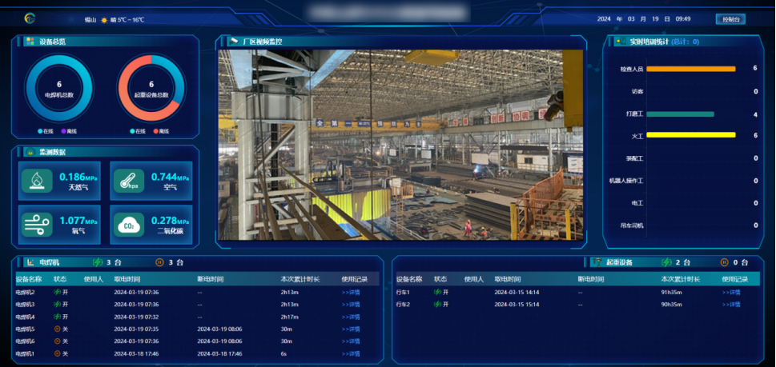This screenshot has width=776, height=367.
Task: Click the 天然气 natural gas flame icon
Action: coord(37,181)
